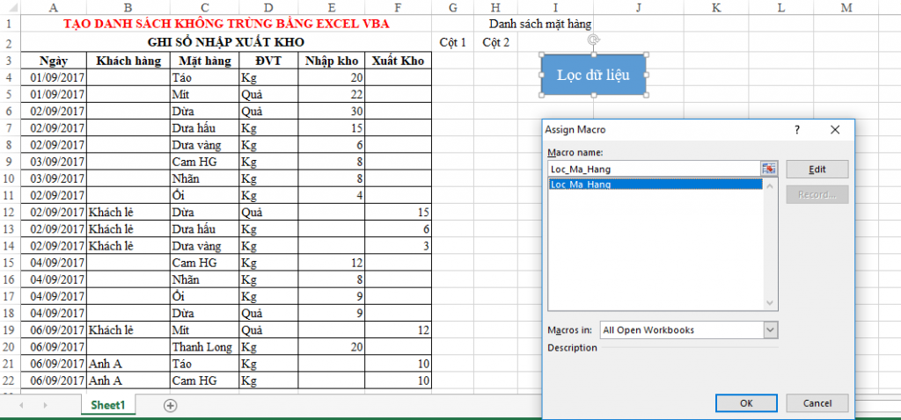
Task: Switch to the Sheet1 tab
Action: [x=109, y=405]
